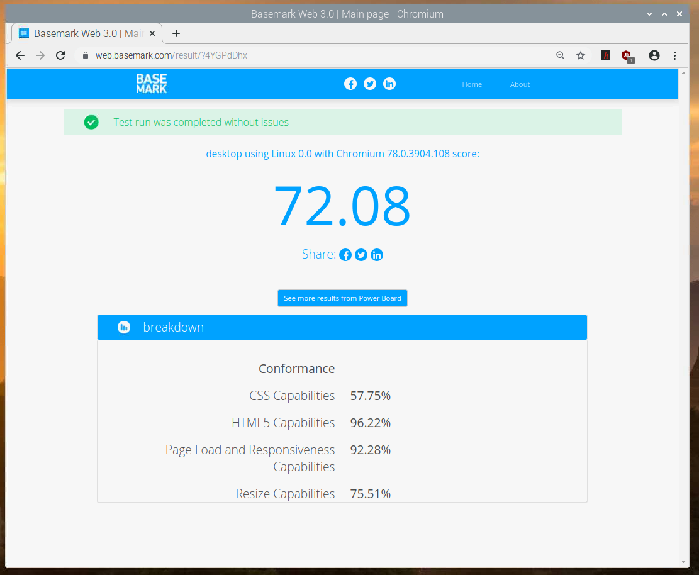Click See more results from Power Board
This screenshot has width=699, height=575.
[342, 298]
